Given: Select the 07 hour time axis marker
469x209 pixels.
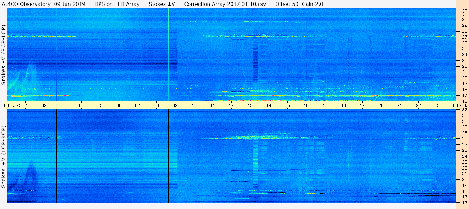Looking at the screenshot, I should pyautogui.click(x=138, y=105).
